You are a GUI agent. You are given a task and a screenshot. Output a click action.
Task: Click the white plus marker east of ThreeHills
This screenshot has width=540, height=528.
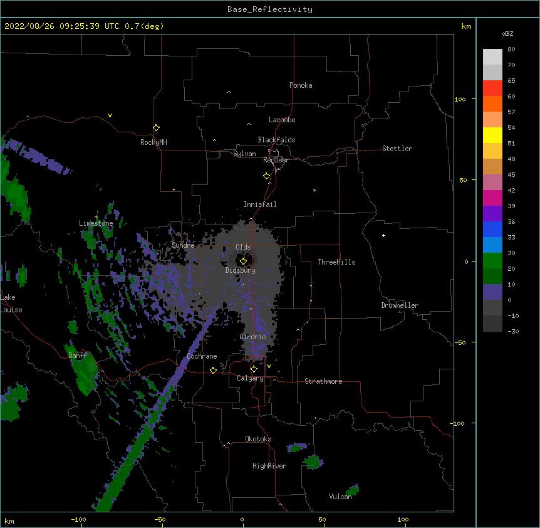[383, 235]
